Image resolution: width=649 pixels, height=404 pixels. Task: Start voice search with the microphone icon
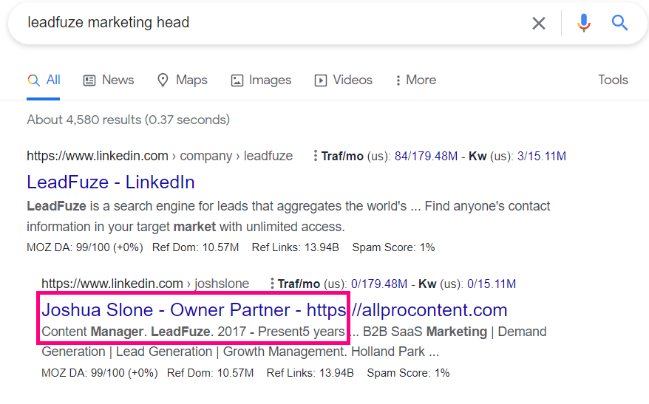pos(584,23)
